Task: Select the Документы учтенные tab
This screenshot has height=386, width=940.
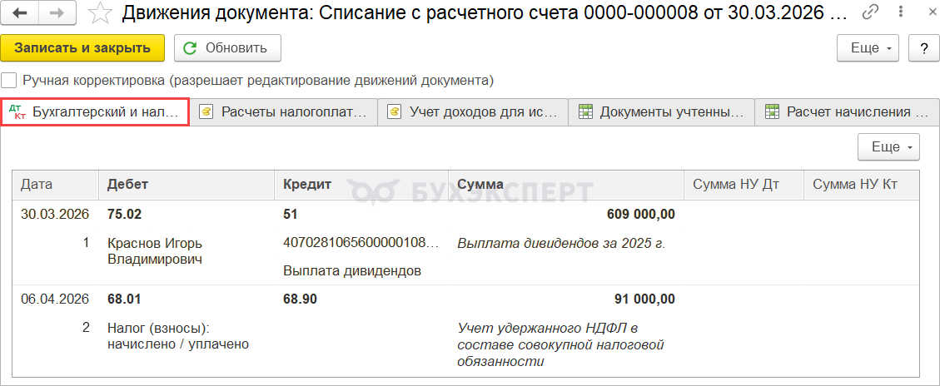Action: (x=661, y=111)
